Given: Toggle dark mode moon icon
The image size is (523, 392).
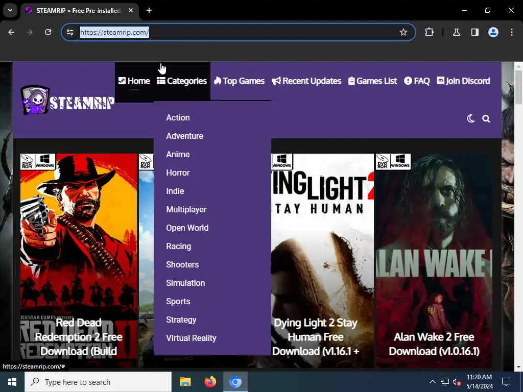Looking at the screenshot, I should [470, 118].
